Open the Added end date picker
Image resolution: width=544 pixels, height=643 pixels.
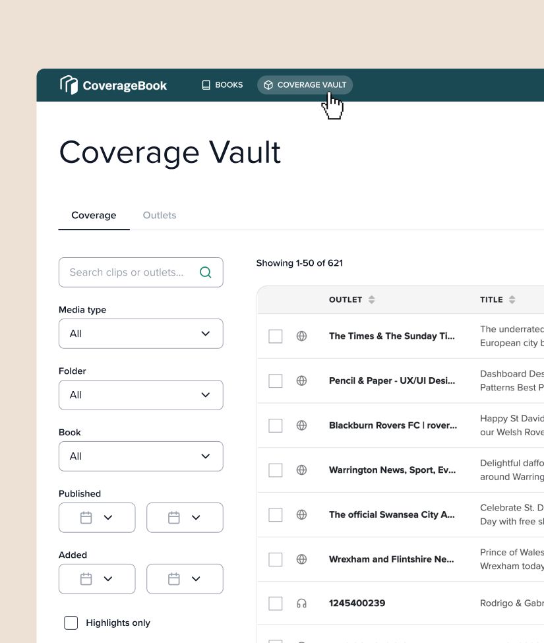(185, 579)
